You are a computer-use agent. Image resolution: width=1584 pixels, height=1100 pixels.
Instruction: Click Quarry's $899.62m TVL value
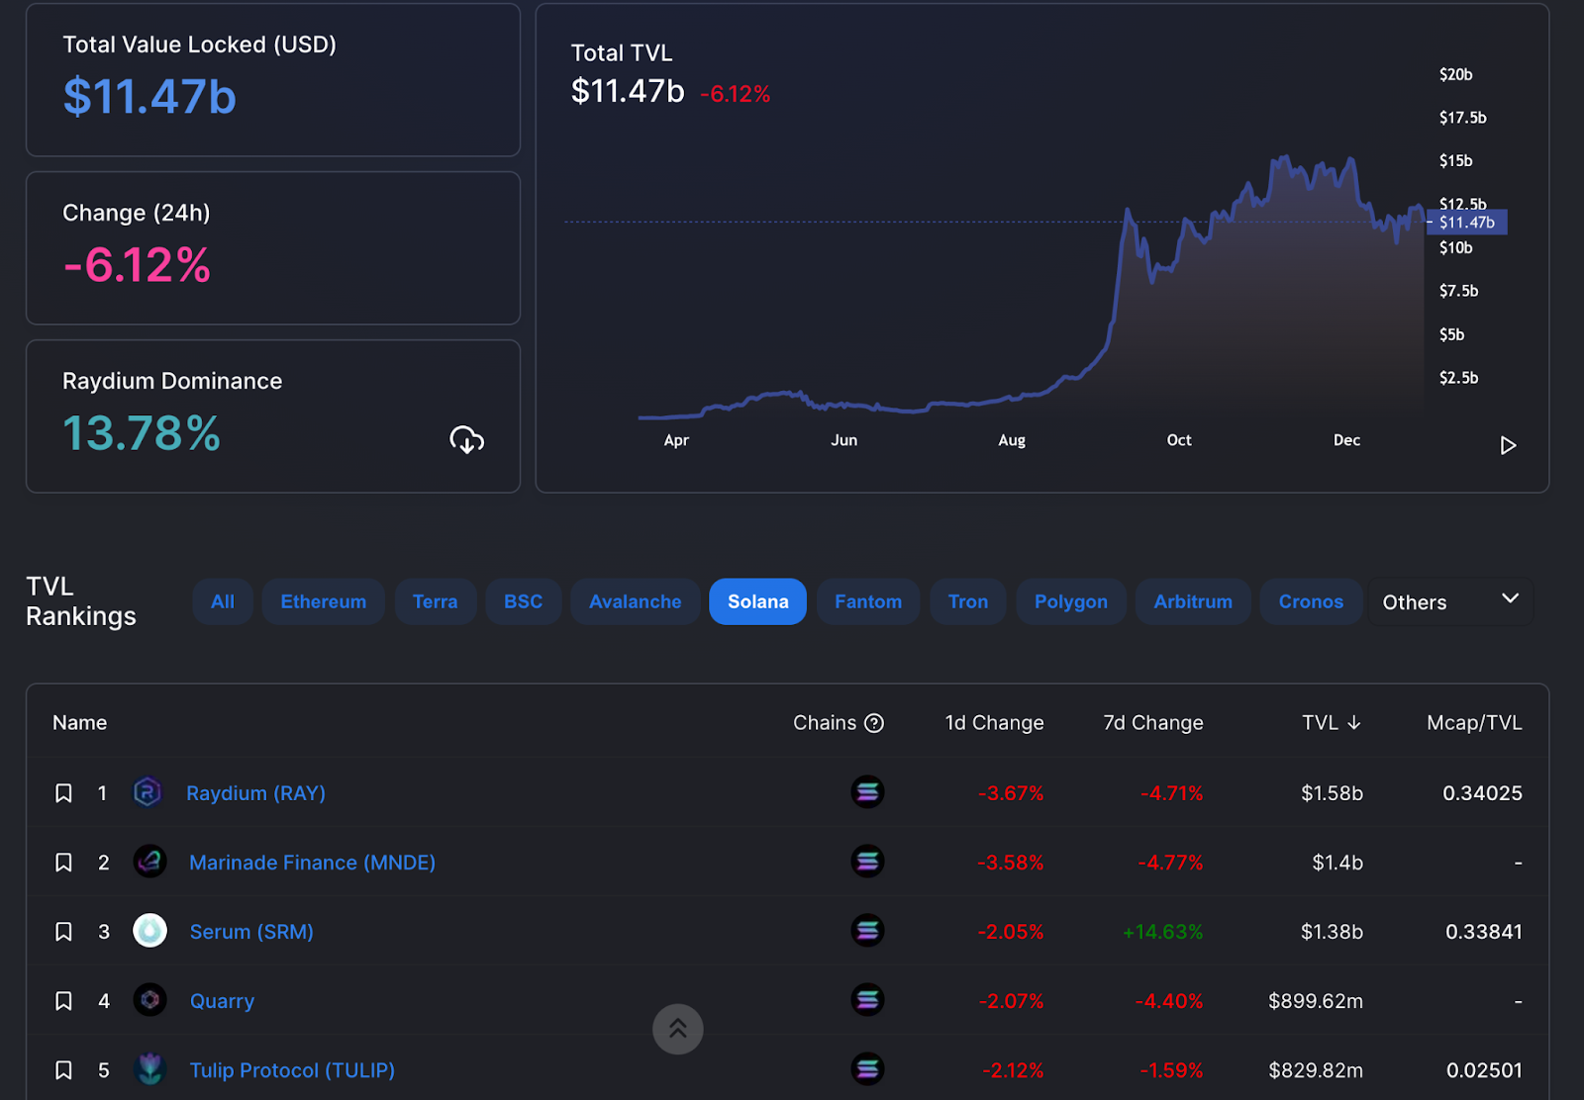pos(1316,1001)
